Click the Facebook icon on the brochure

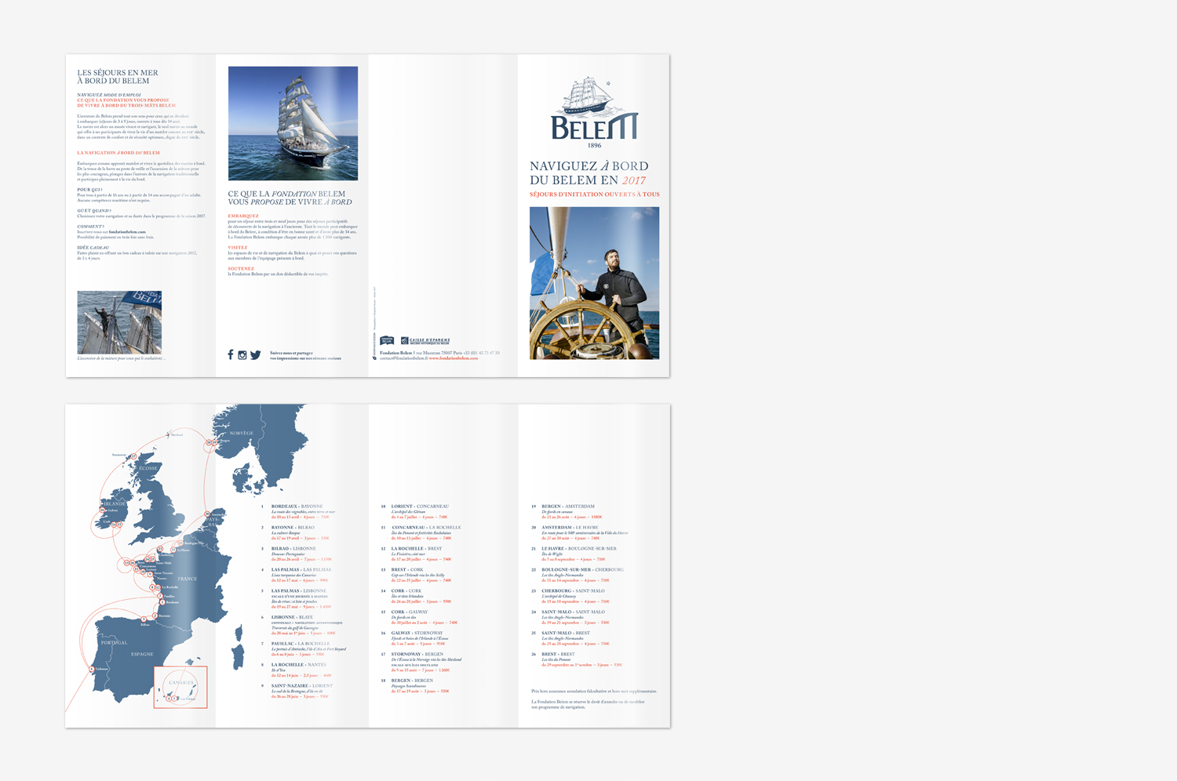point(231,355)
